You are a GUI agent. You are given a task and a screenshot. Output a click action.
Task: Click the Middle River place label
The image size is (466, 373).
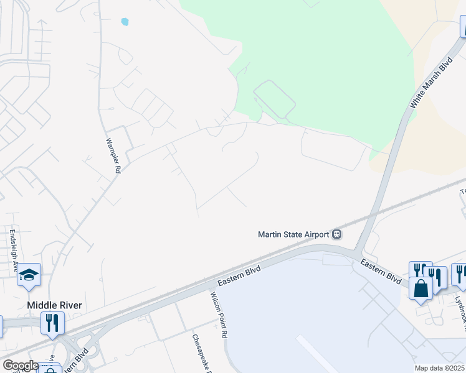[54, 305]
